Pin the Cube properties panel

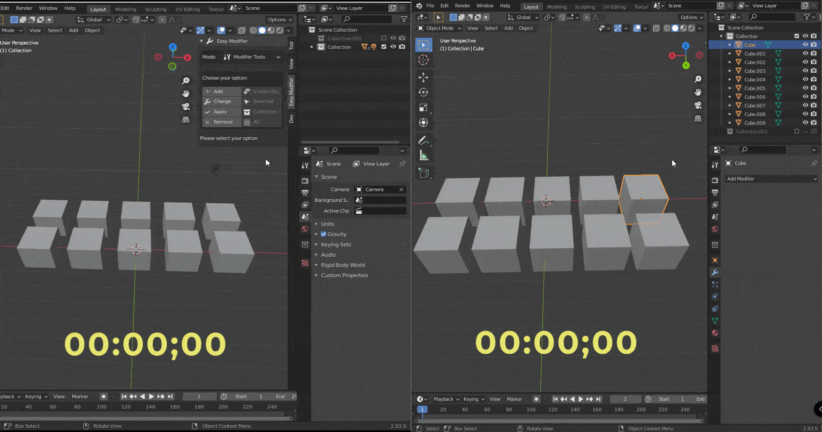coord(814,163)
